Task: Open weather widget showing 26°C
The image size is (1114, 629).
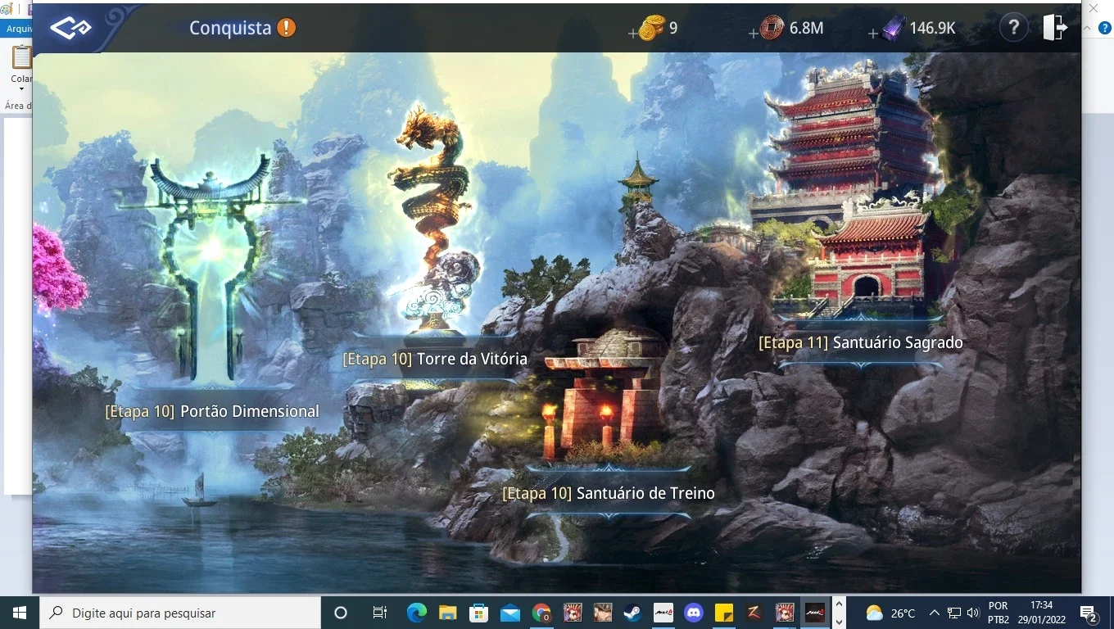Action: pos(890,613)
